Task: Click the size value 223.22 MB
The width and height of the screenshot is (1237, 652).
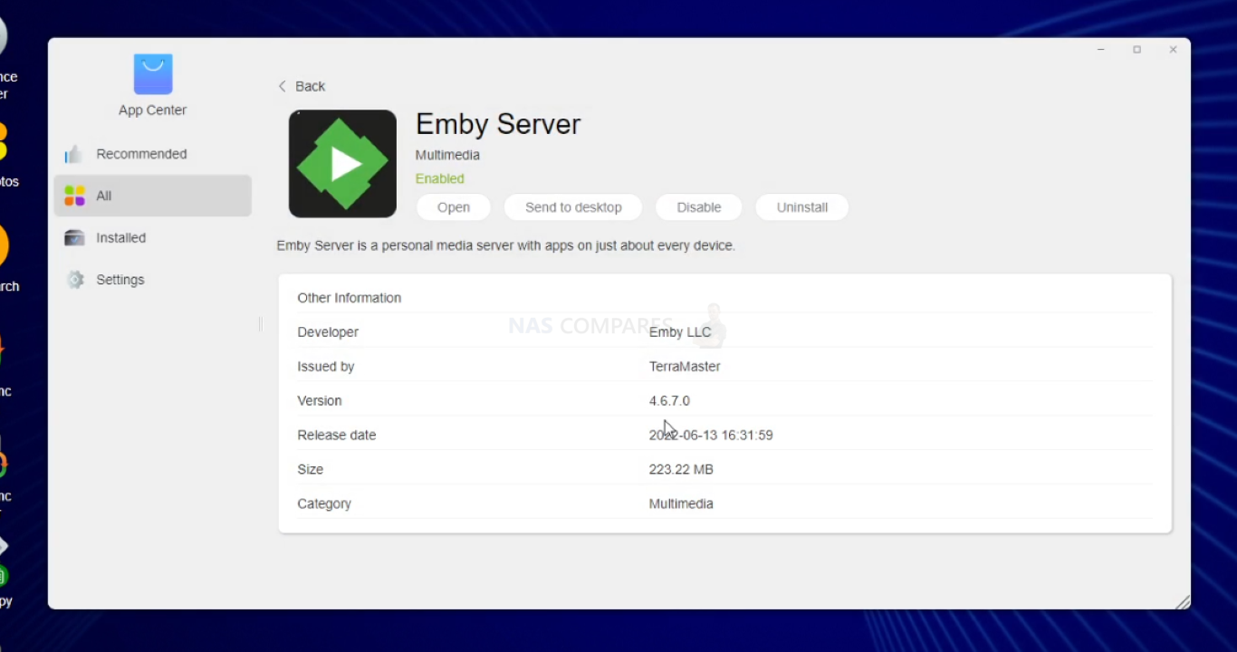Action: click(x=681, y=469)
